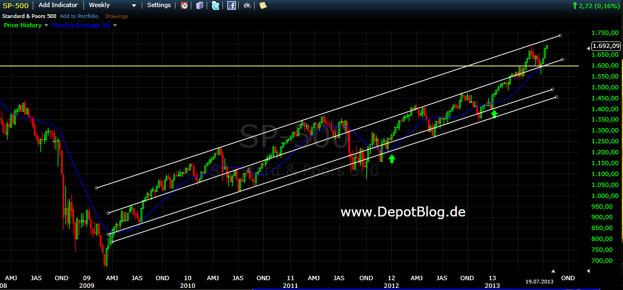Click the camera snapshot icon
Viewport: 623px width, 290px height.
point(247,5)
